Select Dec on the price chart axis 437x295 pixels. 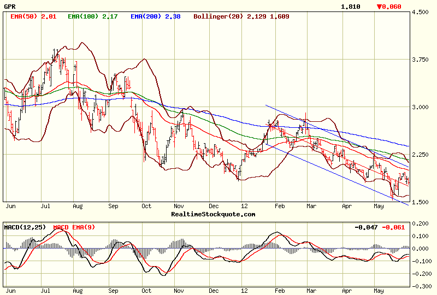(214, 206)
